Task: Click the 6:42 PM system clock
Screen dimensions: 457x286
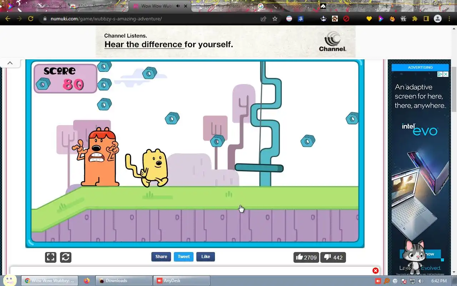Action: click(x=439, y=281)
